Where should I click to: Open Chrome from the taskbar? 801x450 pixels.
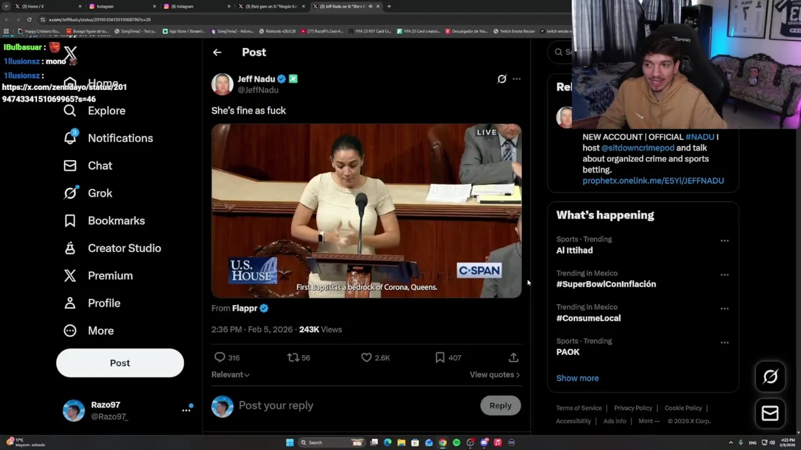click(x=442, y=442)
